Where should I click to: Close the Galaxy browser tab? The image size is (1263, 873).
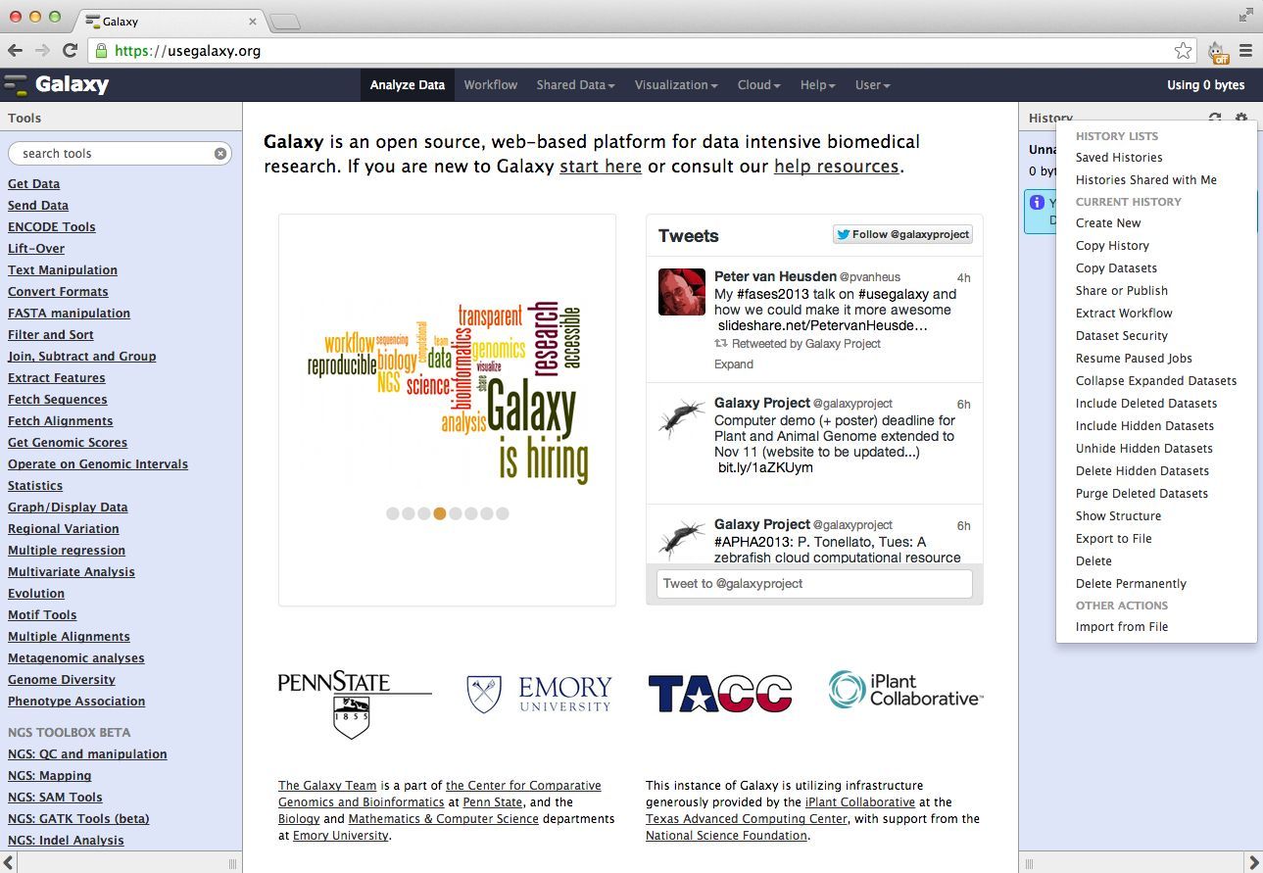[x=253, y=21]
